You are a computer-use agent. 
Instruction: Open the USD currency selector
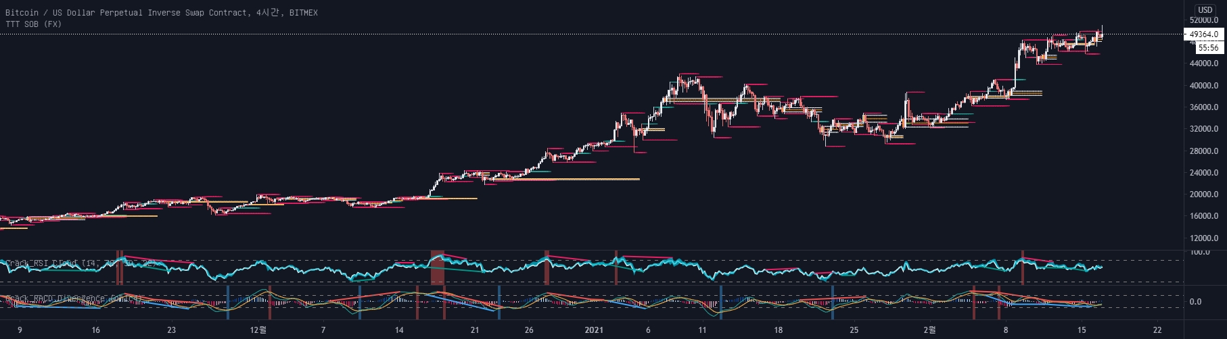tap(1205, 9)
